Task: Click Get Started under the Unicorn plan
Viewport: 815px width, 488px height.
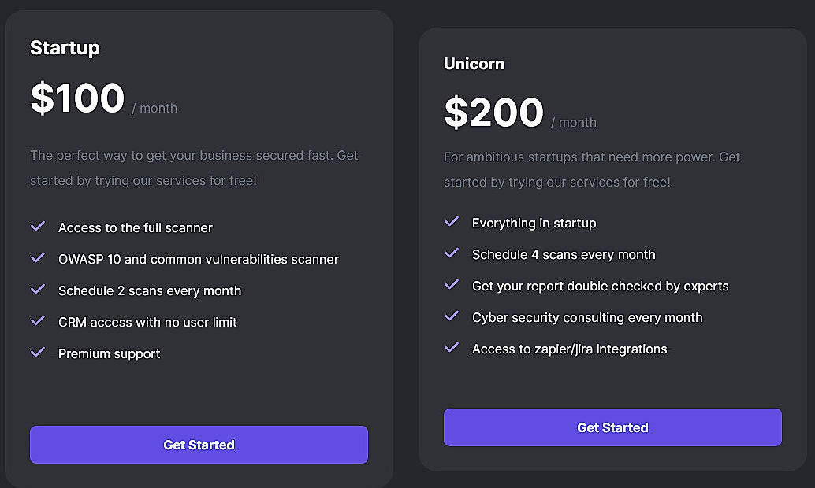Action: [612, 427]
